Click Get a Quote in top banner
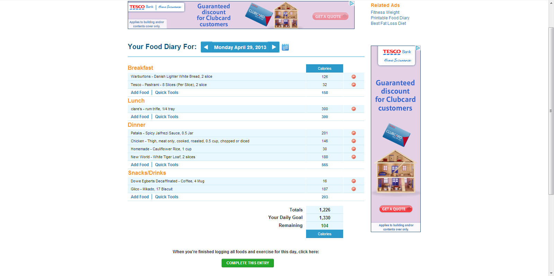The image size is (554, 276). pos(330,16)
